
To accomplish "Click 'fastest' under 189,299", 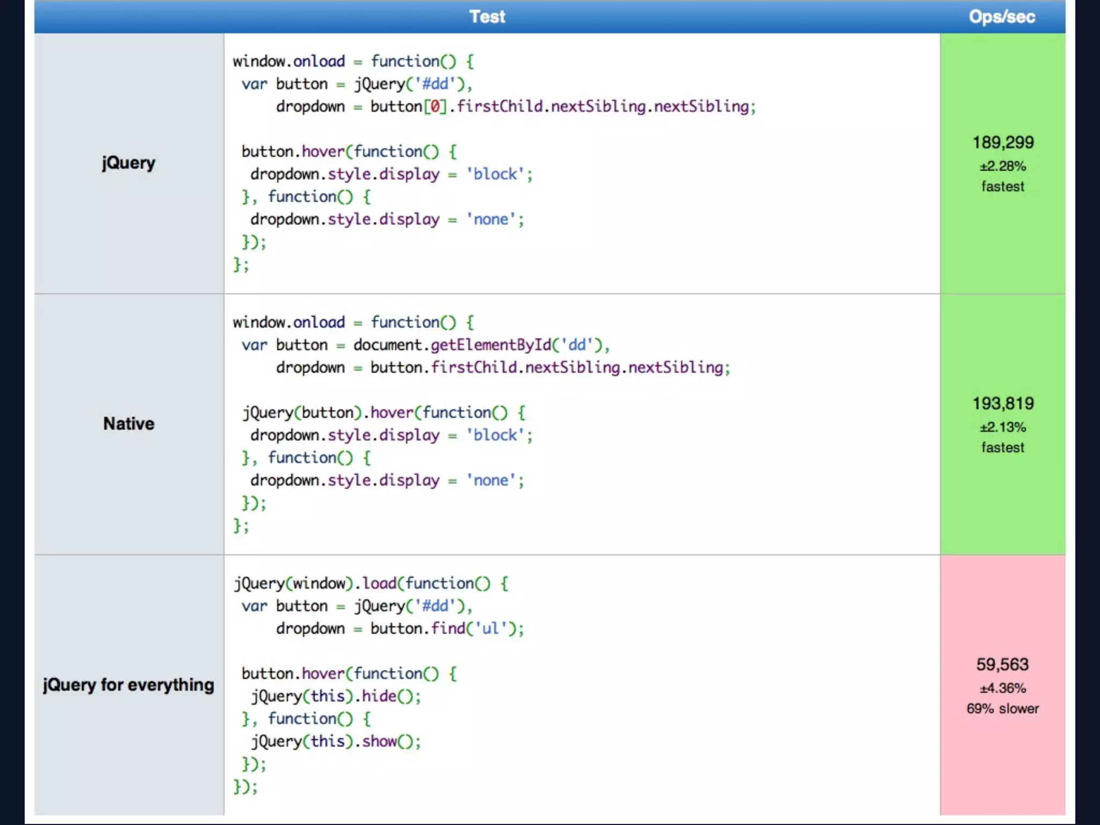I will (1003, 186).
